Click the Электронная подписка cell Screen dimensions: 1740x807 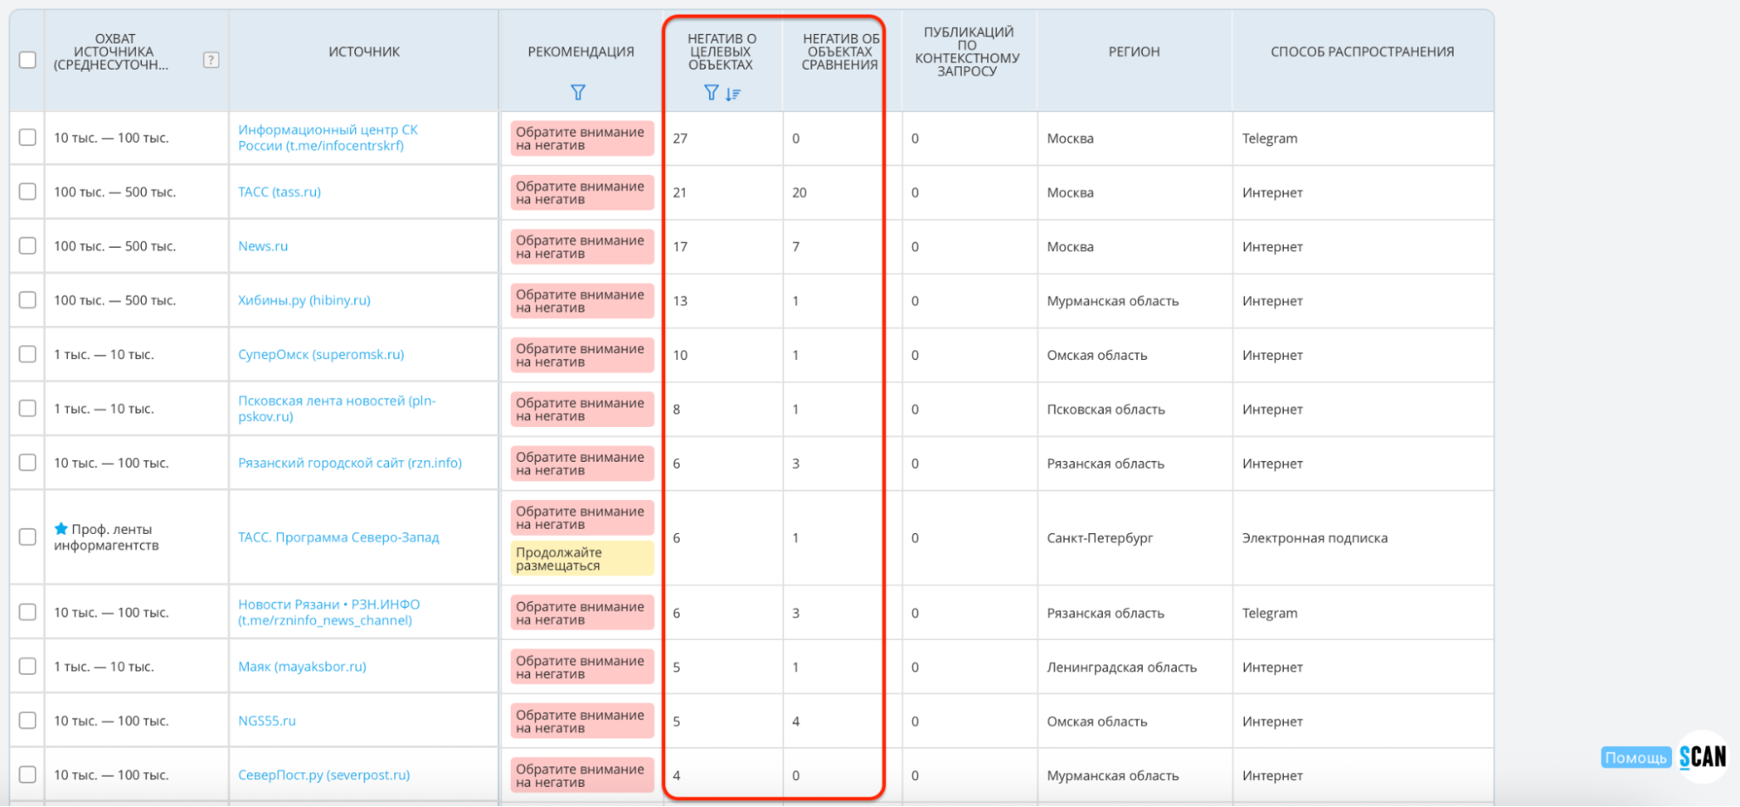1314,537
